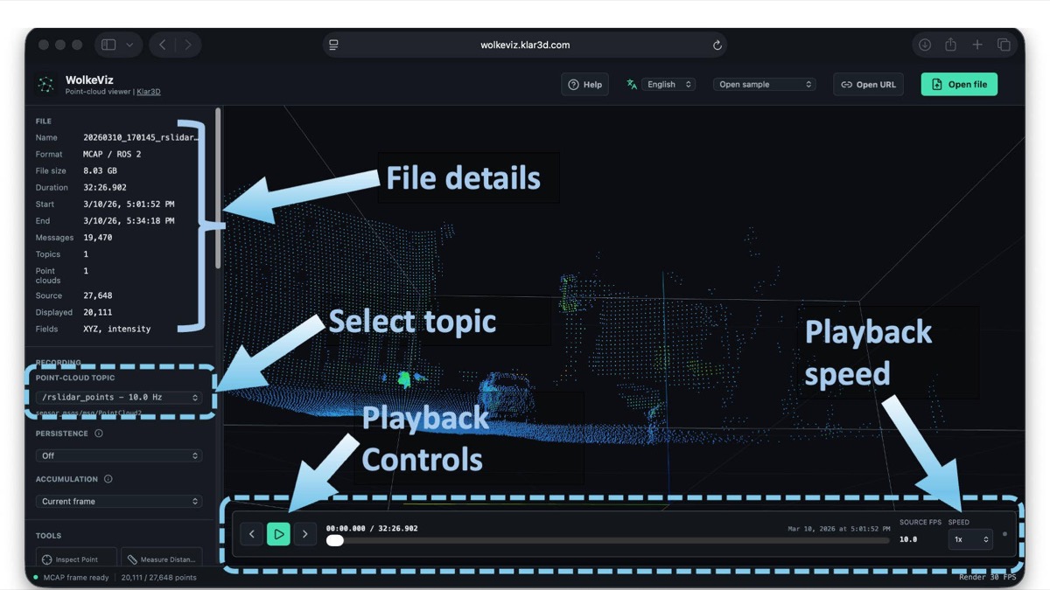Image resolution: width=1050 pixels, height=590 pixels.
Task: Click the Fields value XYZ, intensity
Action: 117,329
